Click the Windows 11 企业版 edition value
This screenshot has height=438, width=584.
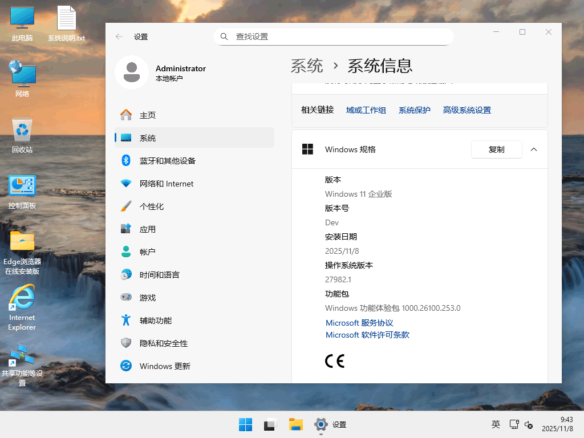point(358,194)
